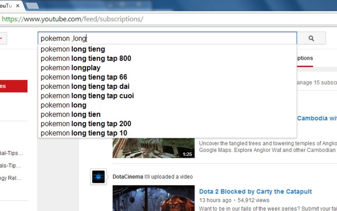Choose 'pokemon long tieng tap cuoi' suggestion
Viewport: 337px width, 211px height.
(167, 96)
